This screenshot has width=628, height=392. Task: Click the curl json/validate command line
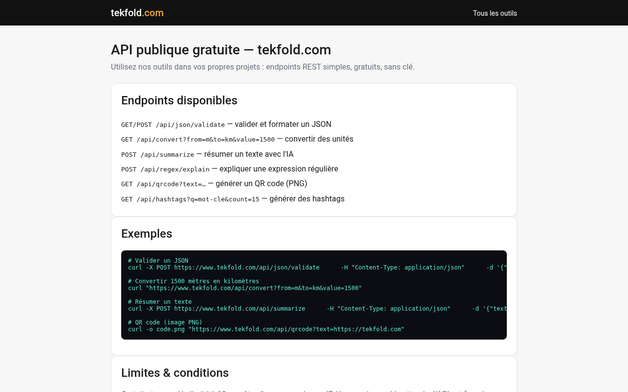point(317,268)
